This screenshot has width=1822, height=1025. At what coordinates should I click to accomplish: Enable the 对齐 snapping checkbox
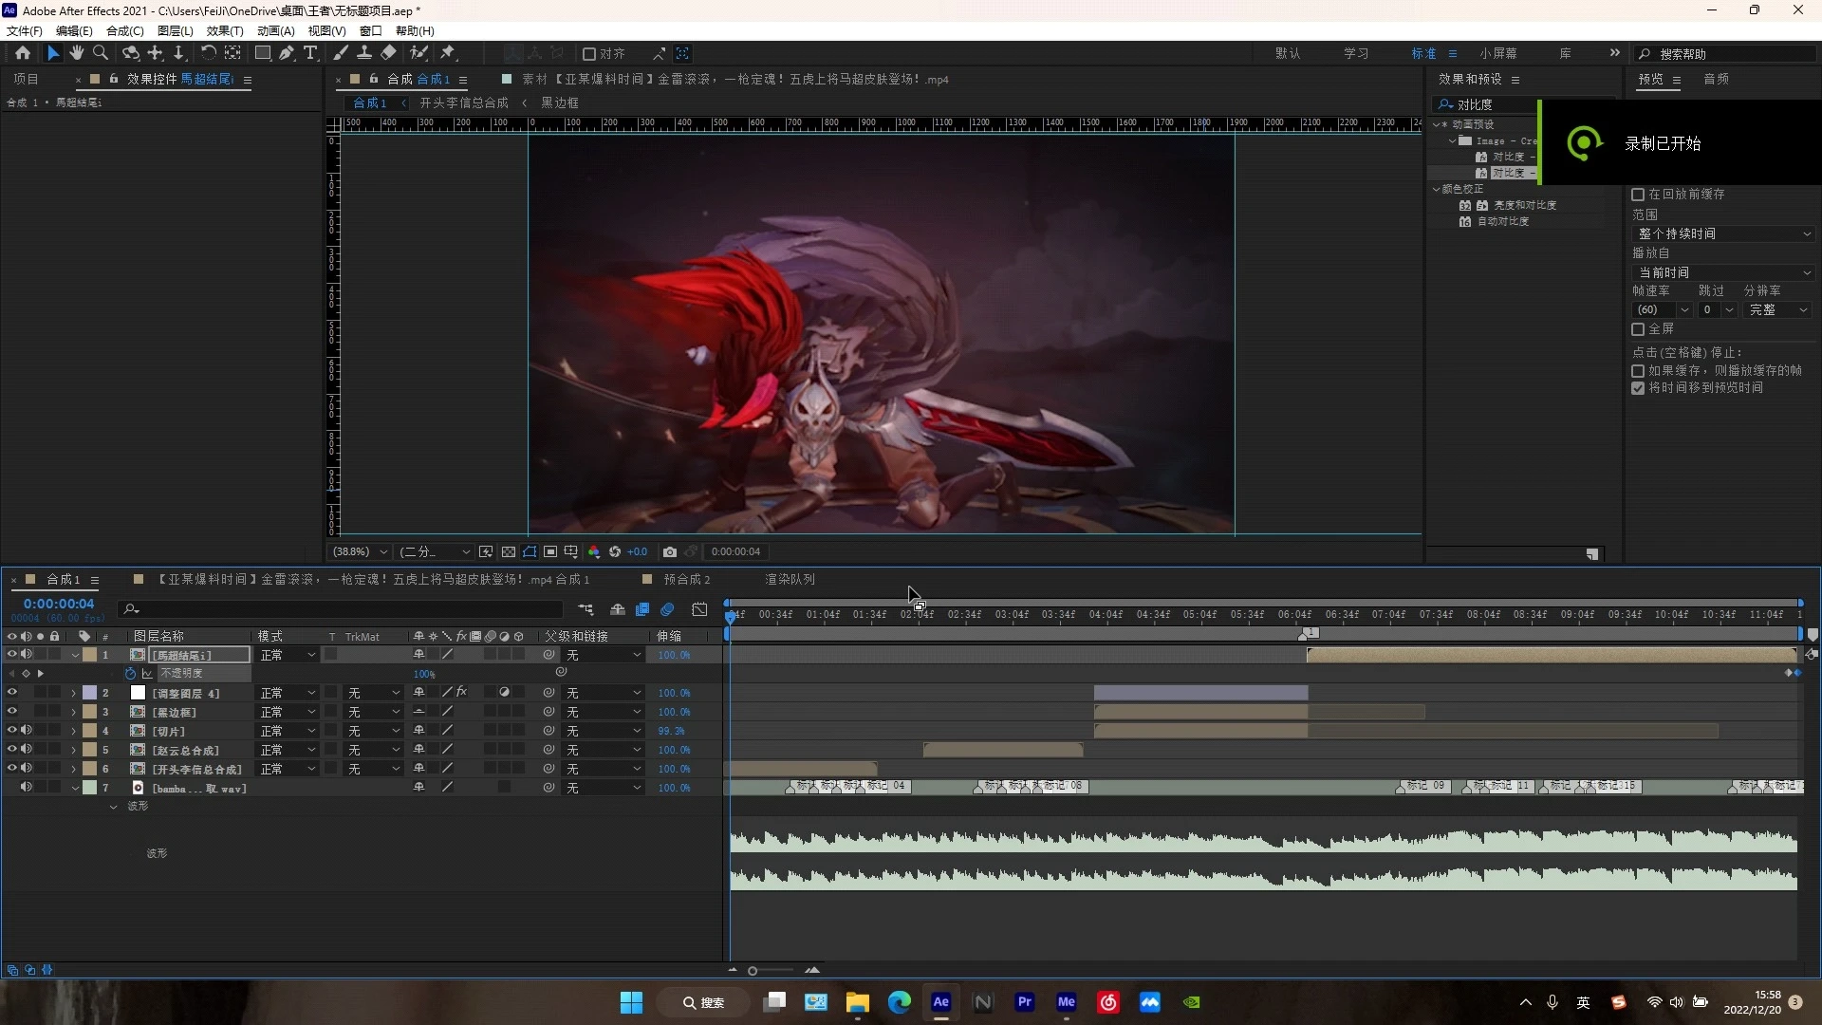(588, 54)
